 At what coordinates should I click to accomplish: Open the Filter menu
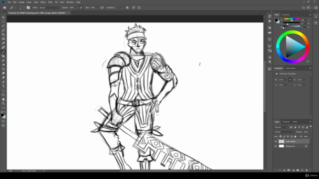click(50, 2)
